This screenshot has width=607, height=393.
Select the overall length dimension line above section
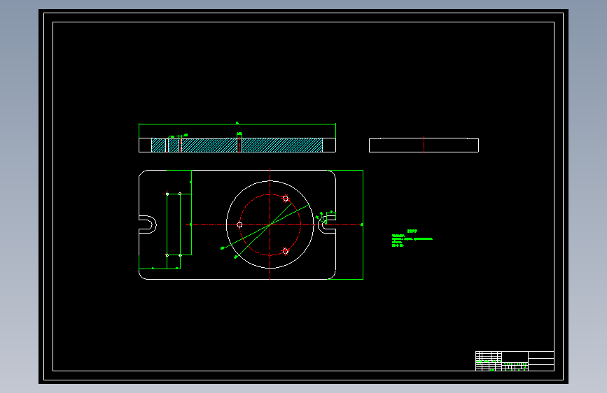tap(237, 124)
